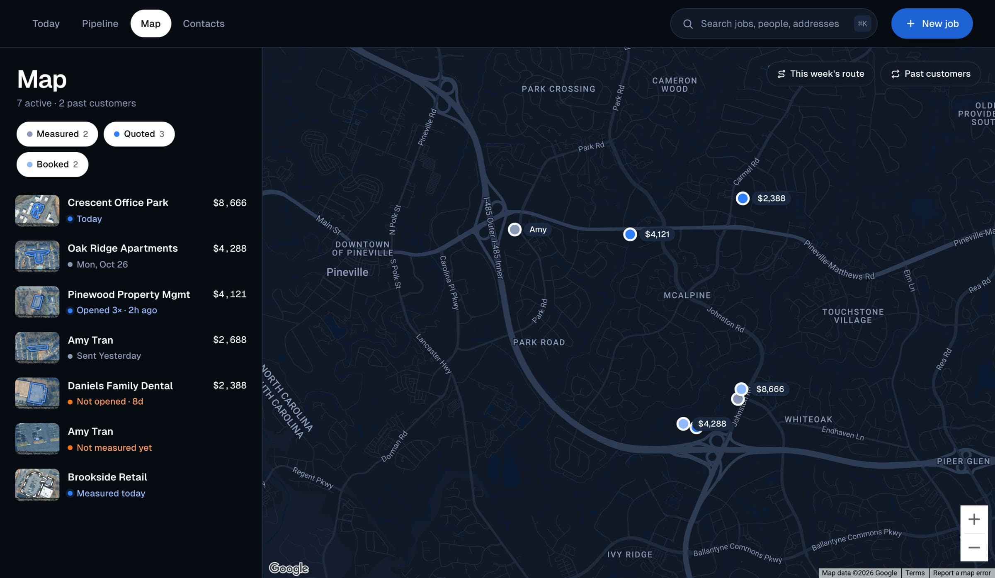This screenshot has width=995, height=578.
Task: Go to the Contacts tab
Action: click(x=204, y=24)
